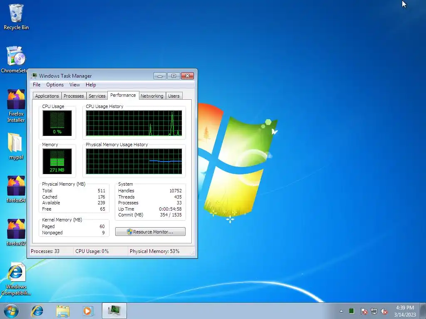Switch to the Networking tab
This screenshot has width=426, height=319.
click(x=152, y=96)
